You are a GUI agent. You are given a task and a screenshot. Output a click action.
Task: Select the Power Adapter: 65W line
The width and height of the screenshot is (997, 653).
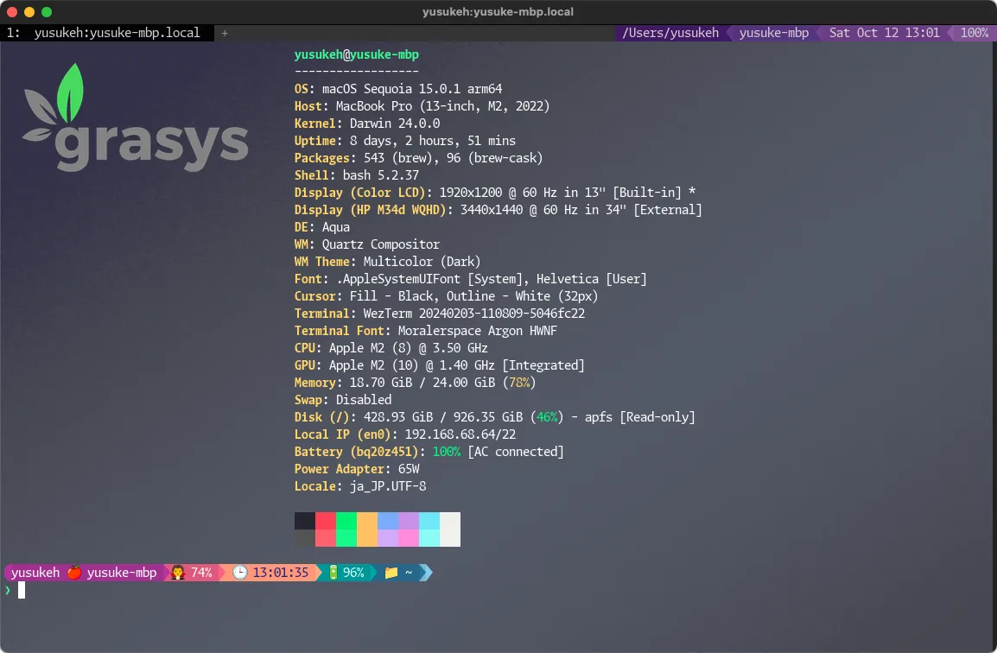(x=357, y=469)
